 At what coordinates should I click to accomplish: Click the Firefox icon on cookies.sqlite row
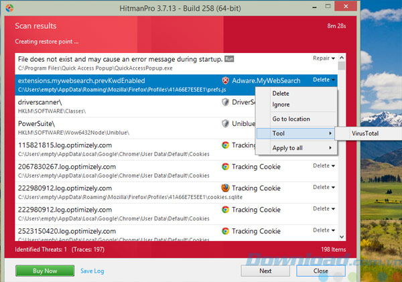(226, 188)
